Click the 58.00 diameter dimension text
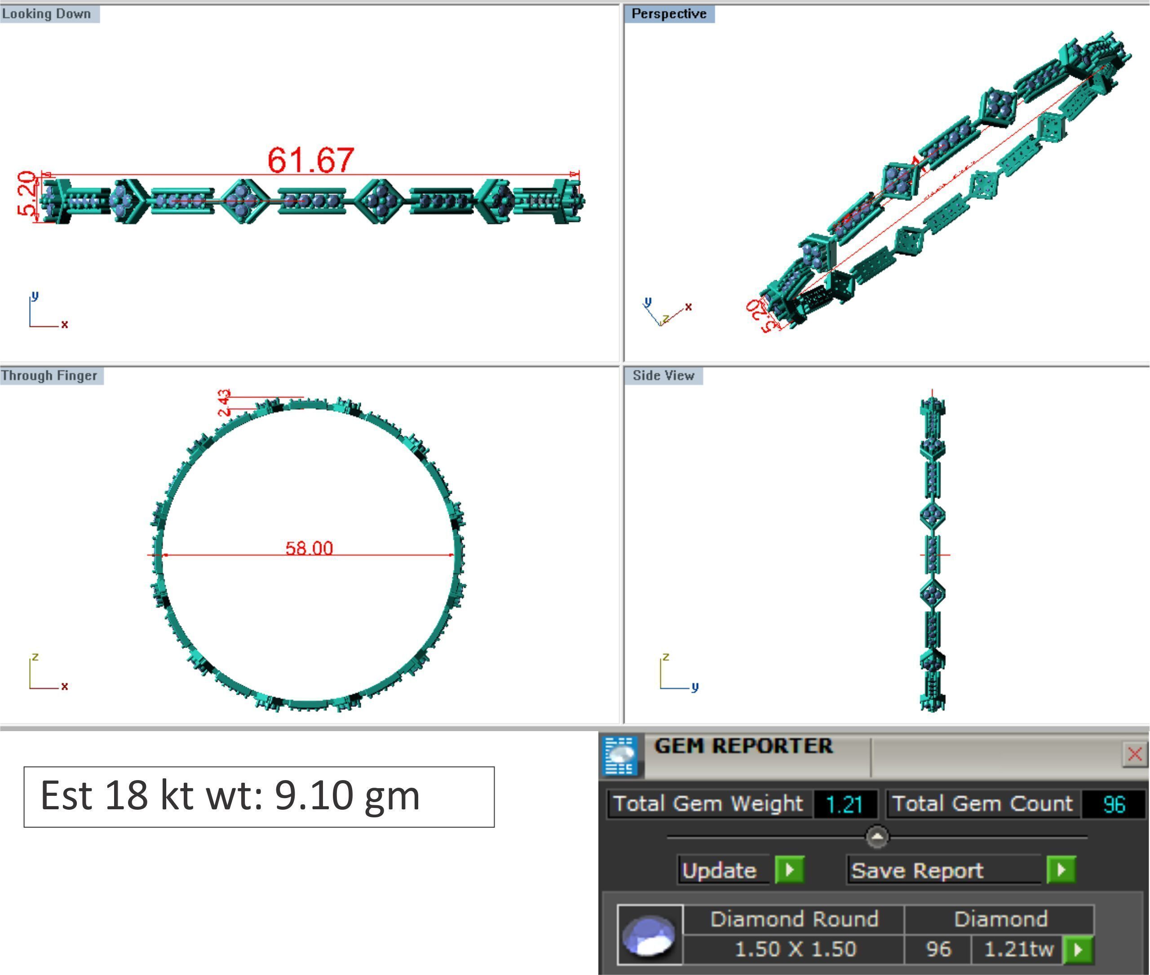The image size is (1150, 975). coord(309,548)
